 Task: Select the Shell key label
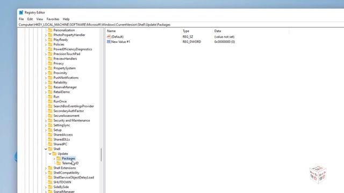(x=57, y=149)
